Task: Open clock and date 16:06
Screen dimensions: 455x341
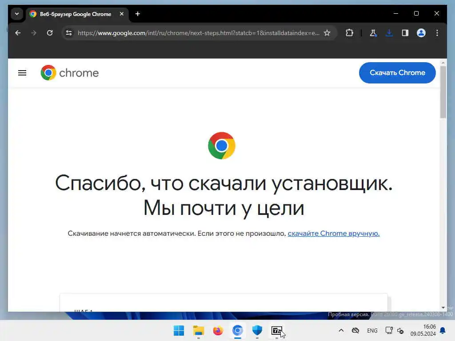Action: coord(423,330)
